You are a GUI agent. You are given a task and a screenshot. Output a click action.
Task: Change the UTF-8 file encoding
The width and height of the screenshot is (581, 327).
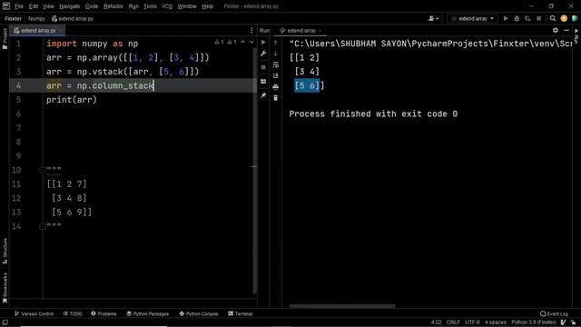click(472, 322)
